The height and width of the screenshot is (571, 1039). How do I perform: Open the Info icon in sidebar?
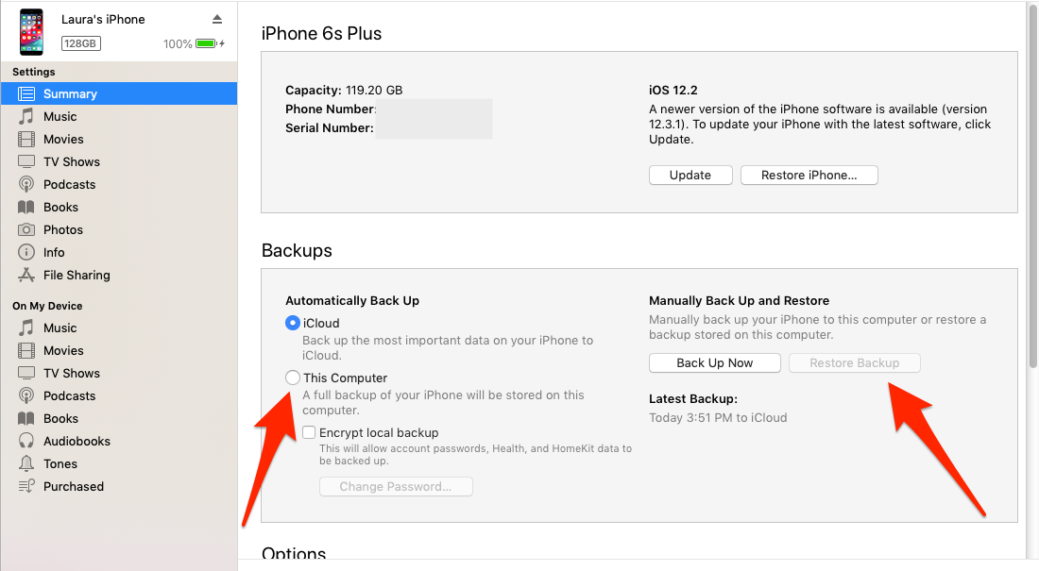[26, 252]
